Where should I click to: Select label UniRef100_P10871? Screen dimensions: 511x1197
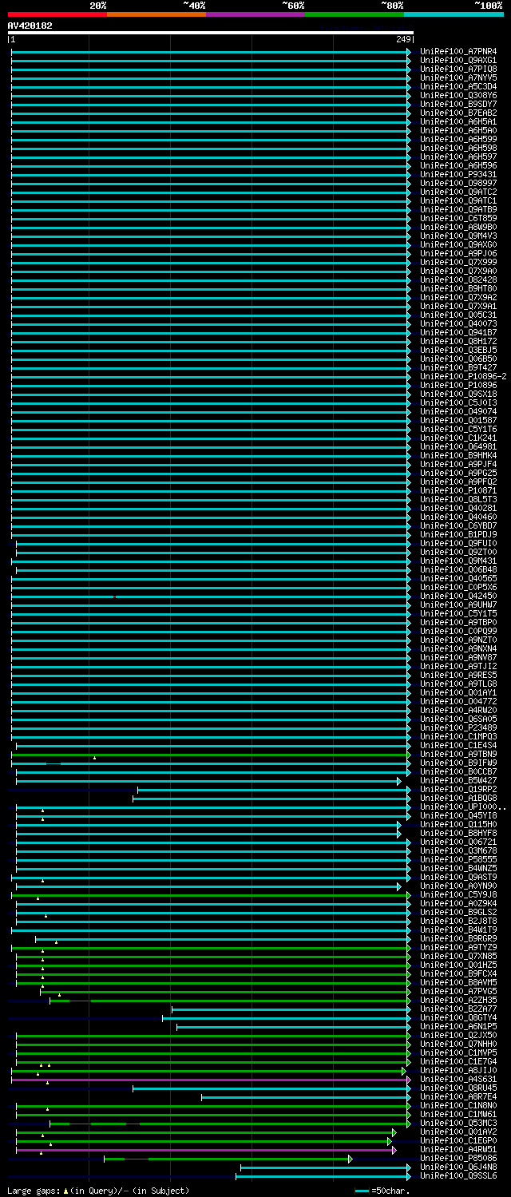458,490
